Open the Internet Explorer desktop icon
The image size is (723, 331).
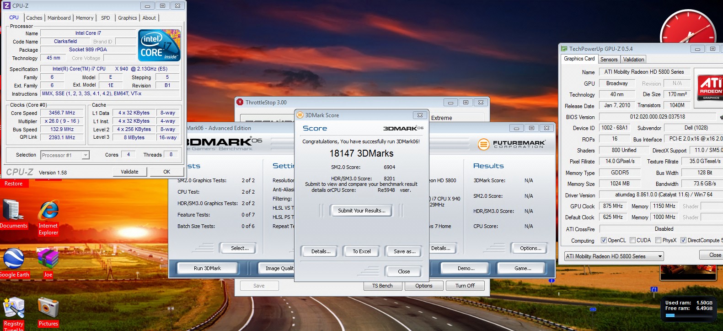48,217
